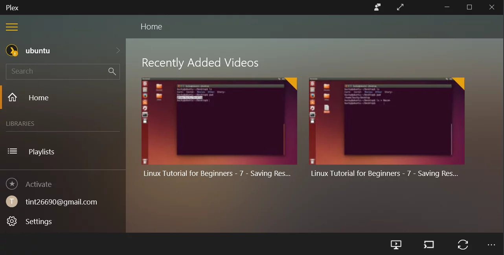504x255 pixels.
Task: Click the Plex server warning icon
Action: click(x=12, y=51)
